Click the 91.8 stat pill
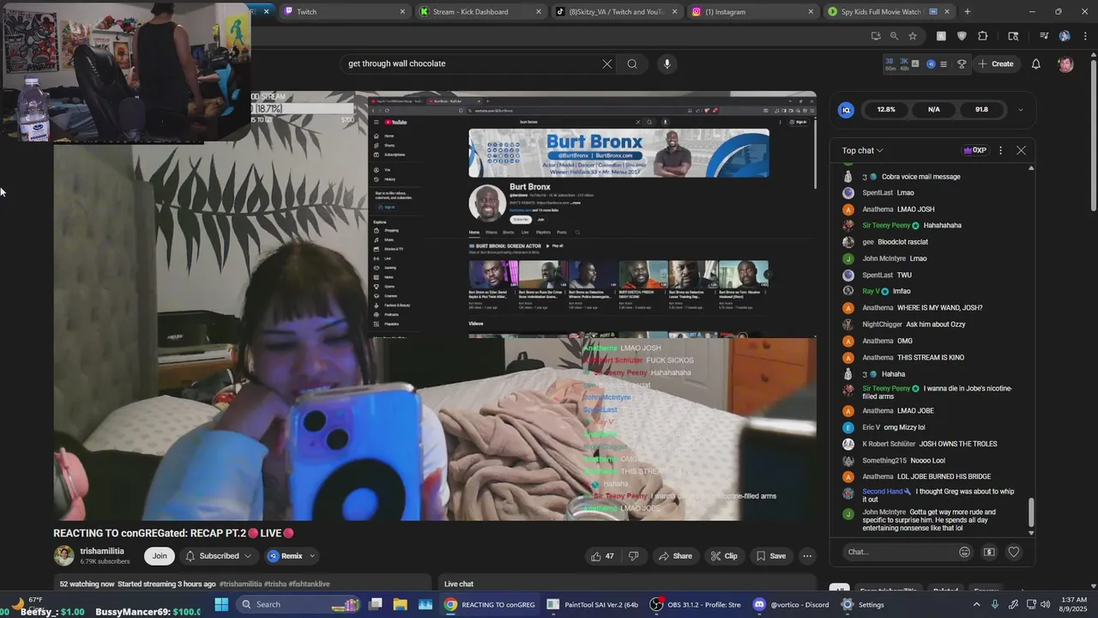Viewport: 1098px width, 618px height. tap(981, 110)
